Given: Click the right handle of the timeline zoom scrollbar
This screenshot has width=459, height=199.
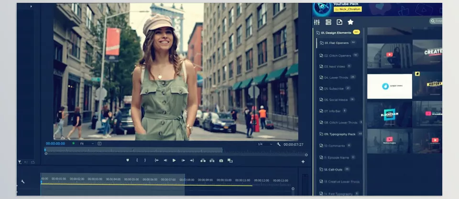Looking at the screenshot, I should [x=293, y=189].
